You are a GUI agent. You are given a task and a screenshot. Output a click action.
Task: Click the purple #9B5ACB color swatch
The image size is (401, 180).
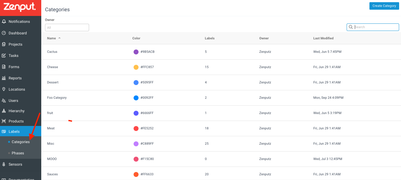click(x=136, y=52)
